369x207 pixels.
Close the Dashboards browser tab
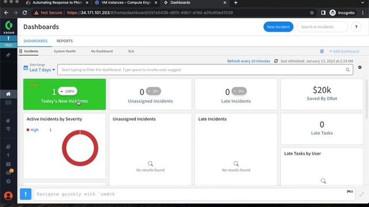(225, 2)
